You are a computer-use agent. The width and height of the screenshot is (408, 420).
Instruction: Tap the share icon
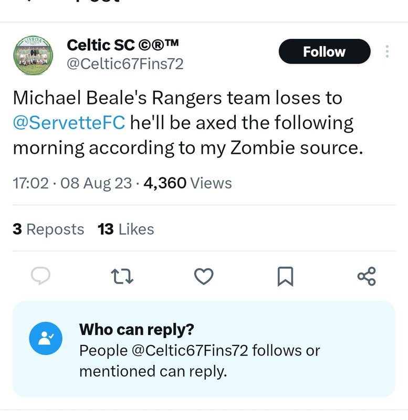point(366,276)
